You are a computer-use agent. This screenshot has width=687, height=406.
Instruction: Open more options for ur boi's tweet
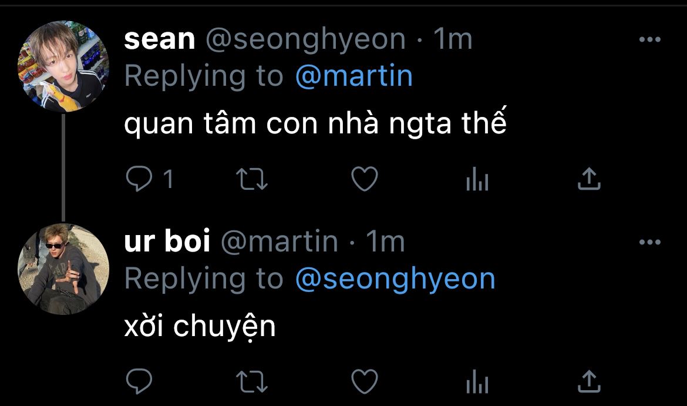click(649, 241)
